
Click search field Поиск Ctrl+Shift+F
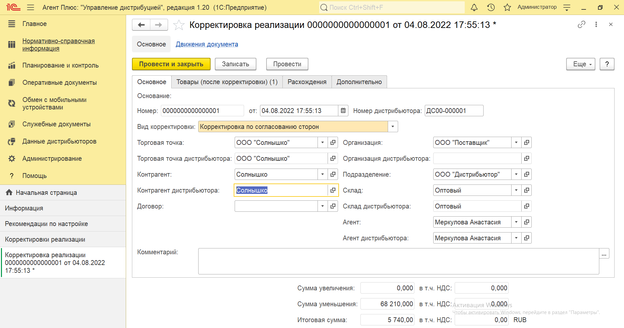pyautogui.click(x=392, y=7)
